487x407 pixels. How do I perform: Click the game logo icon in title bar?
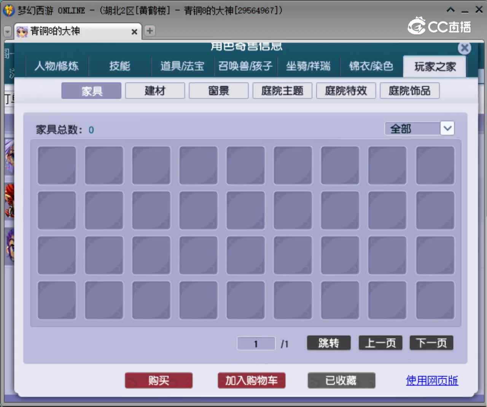click(8, 10)
